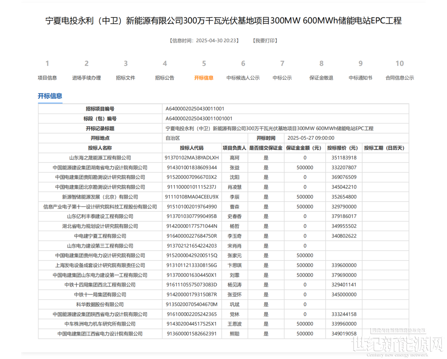The height and width of the screenshot is (359, 447).
Task: Click the bid price 329401141 cell
Action: pos(344,285)
